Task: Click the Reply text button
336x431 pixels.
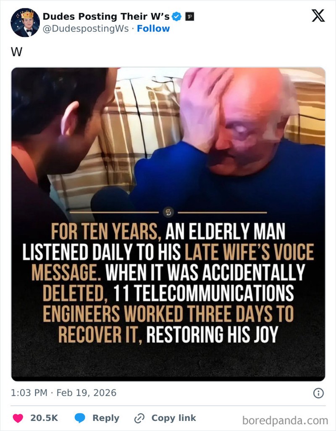Action: point(106,418)
